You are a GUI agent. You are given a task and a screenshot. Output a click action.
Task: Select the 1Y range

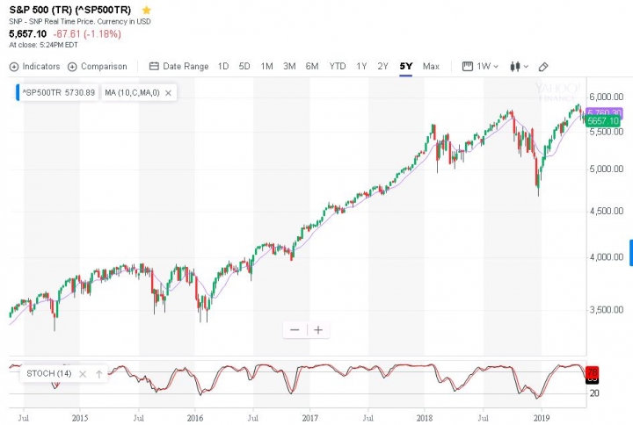click(361, 67)
